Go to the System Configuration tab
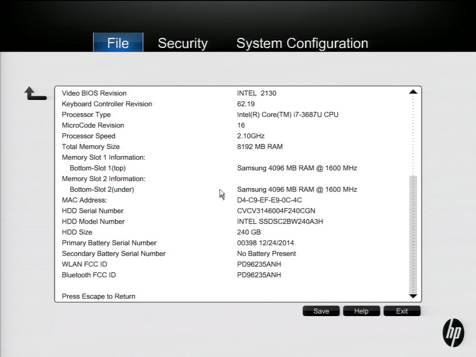Image resolution: width=476 pixels, height=357 pixels. [302, 43]
